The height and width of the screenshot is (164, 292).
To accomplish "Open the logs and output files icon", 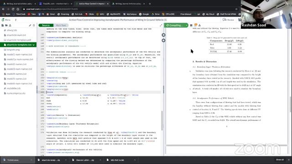I will click(196, 25).
